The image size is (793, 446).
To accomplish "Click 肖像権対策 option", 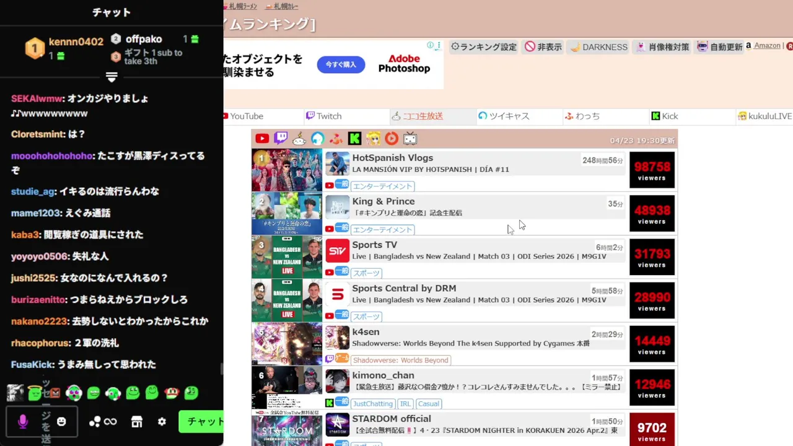I will [x=662, y=46].
